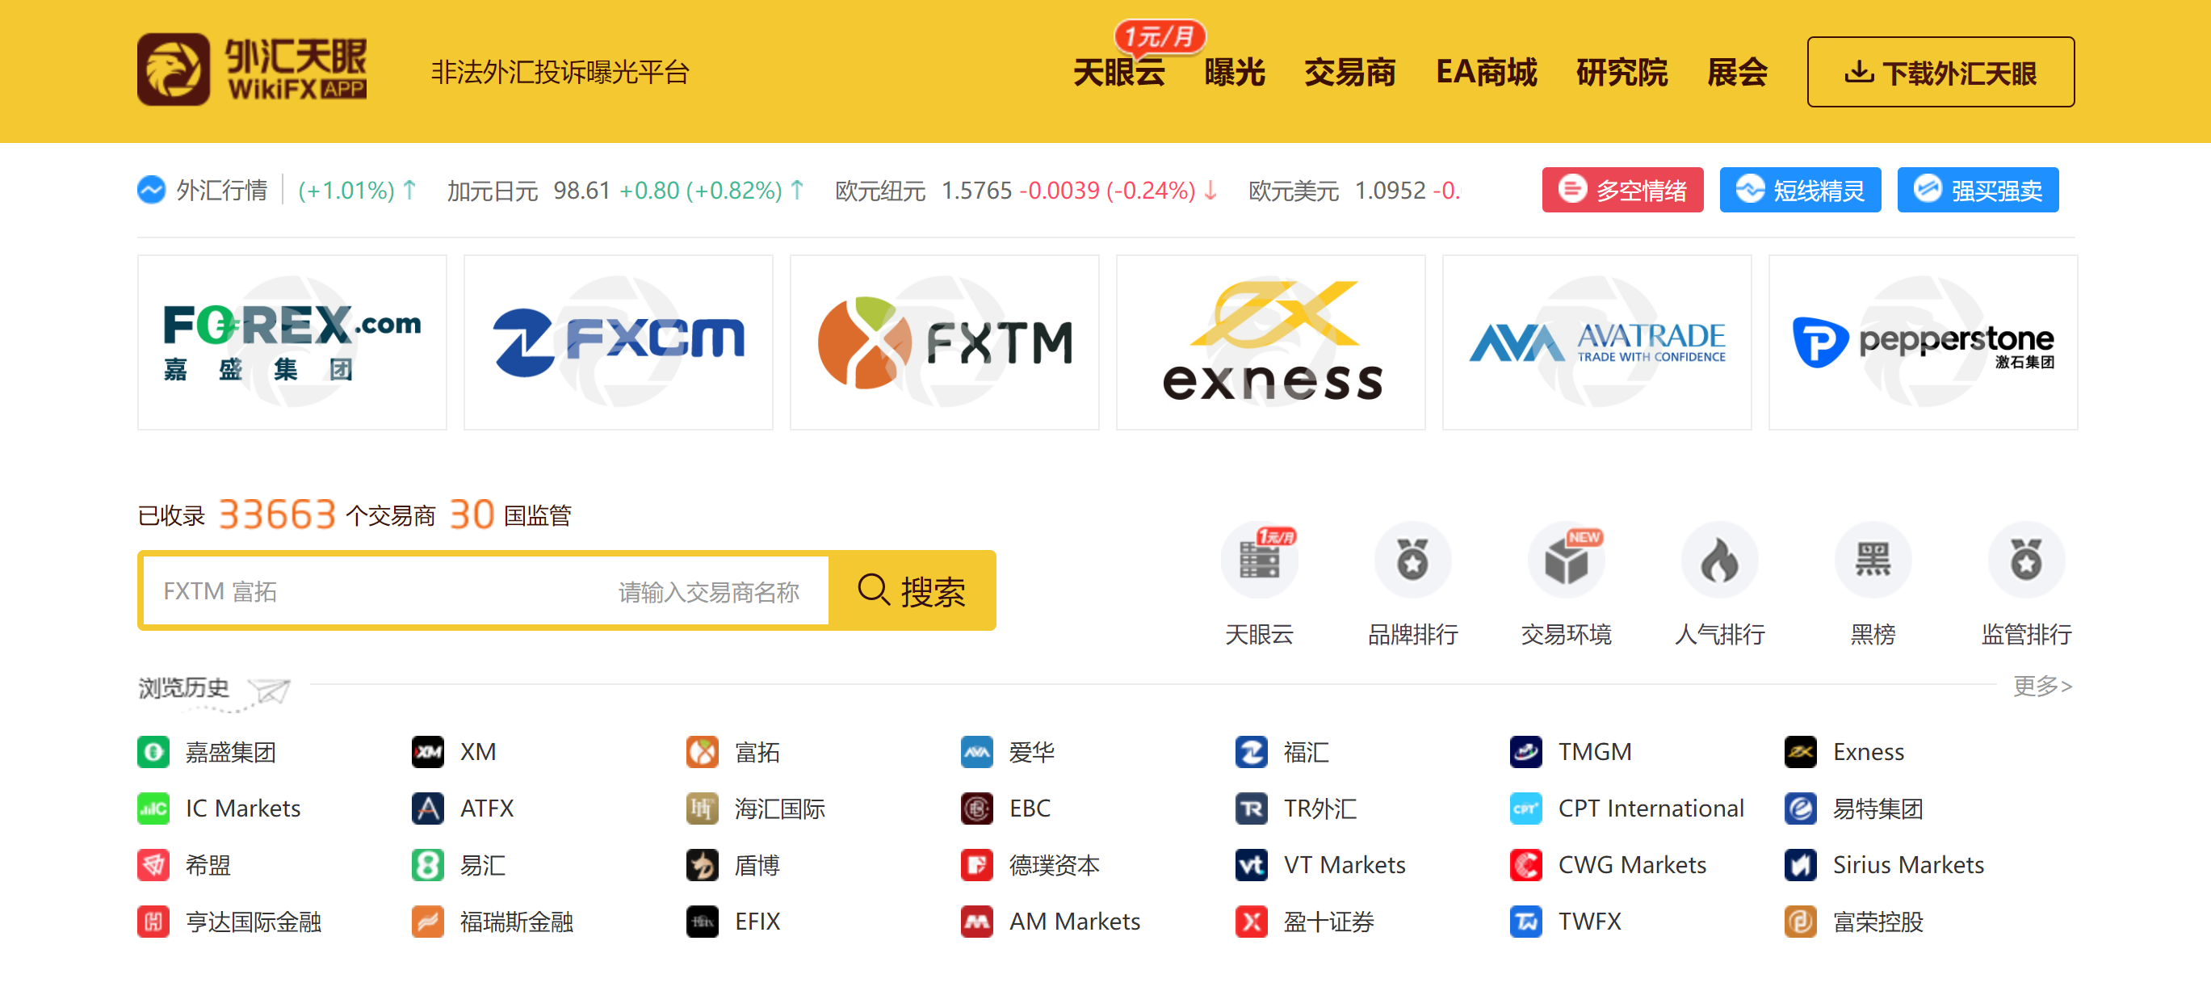
Task: Open Sirius Markets in browsing history
Action: tap(1885, 865)
